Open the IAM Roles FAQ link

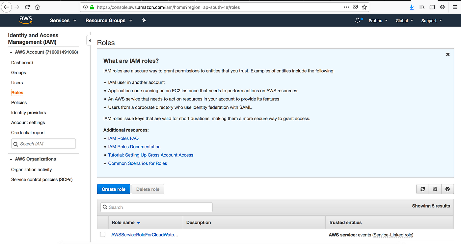(x=123, y=138)
